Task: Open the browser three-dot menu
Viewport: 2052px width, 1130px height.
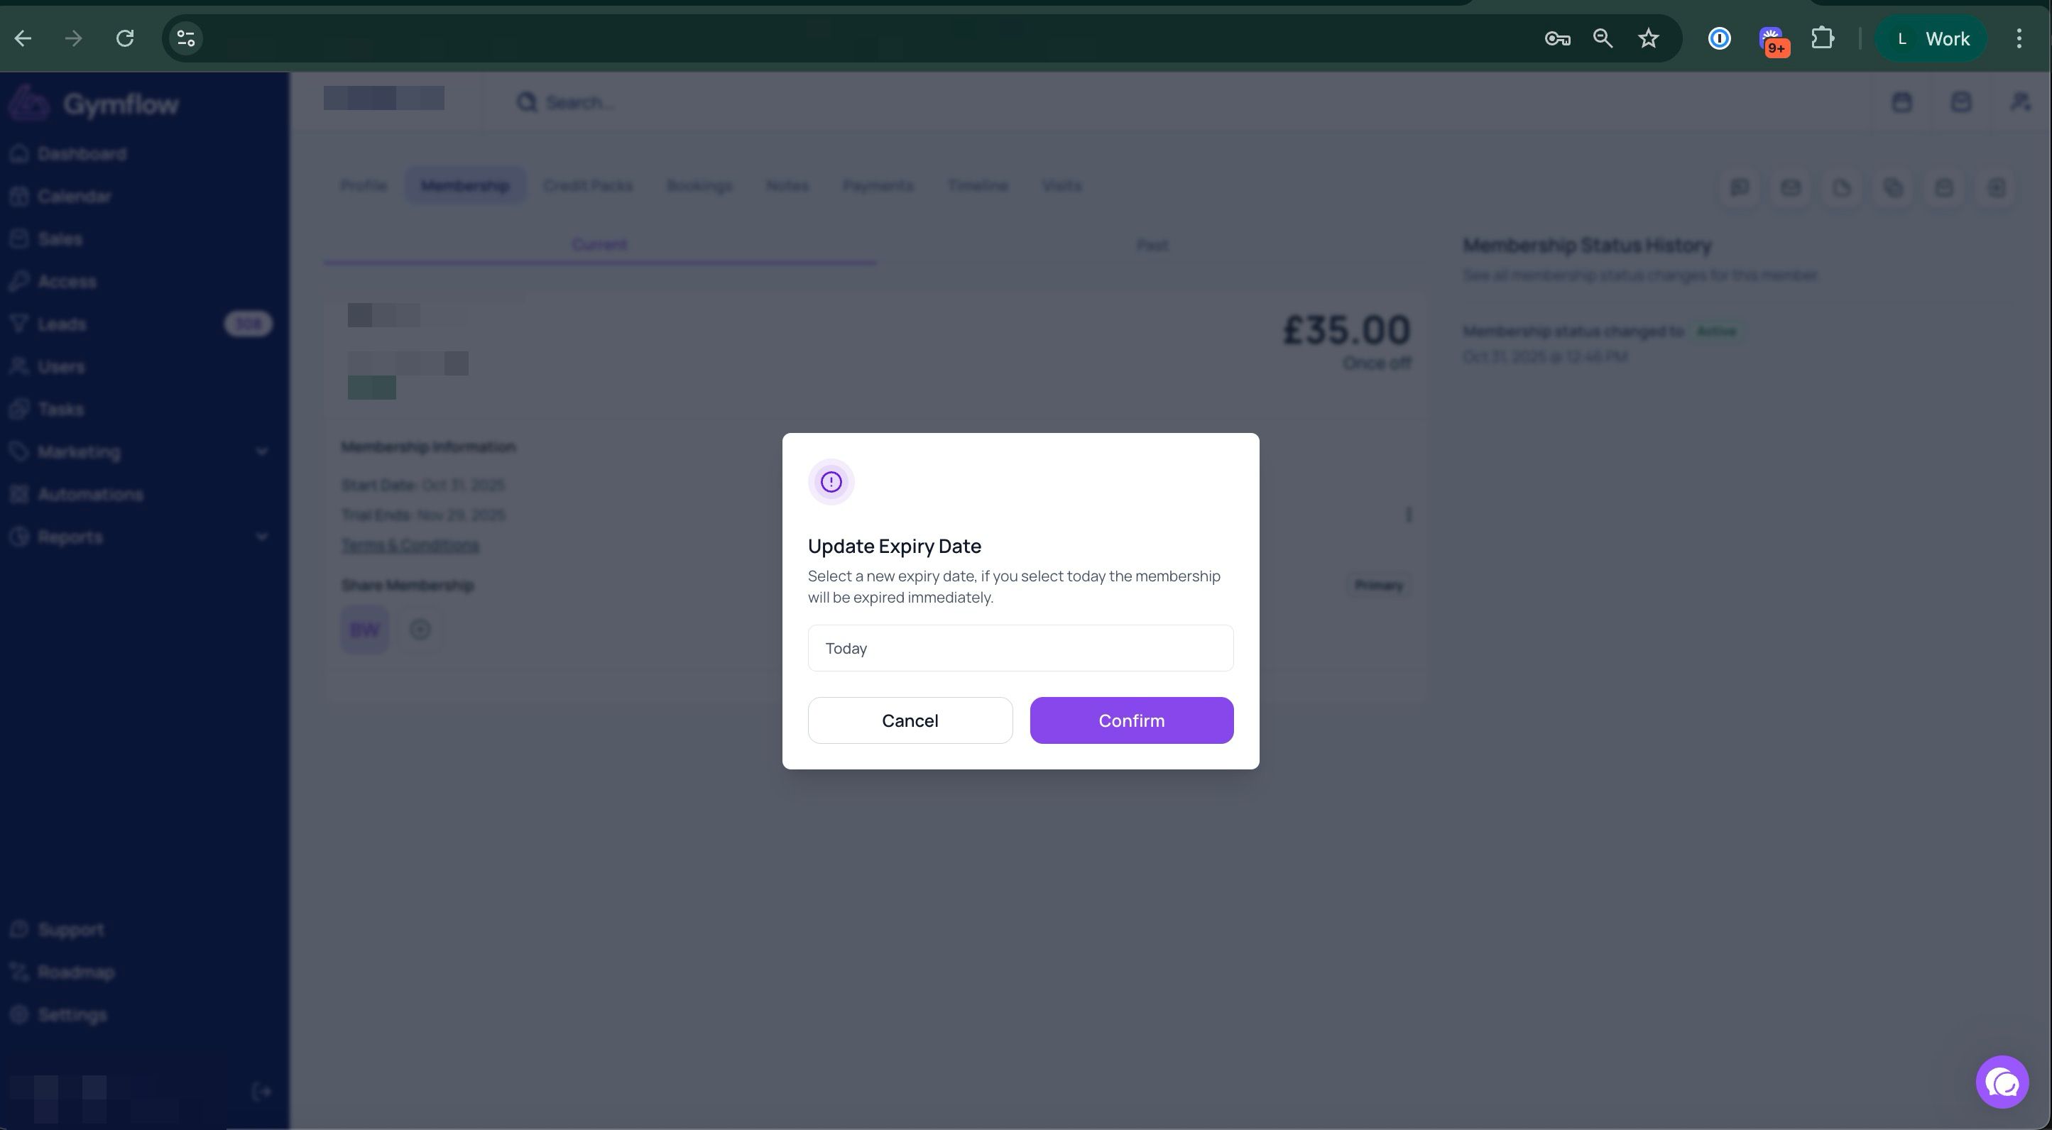Action: pos(2019,38)
